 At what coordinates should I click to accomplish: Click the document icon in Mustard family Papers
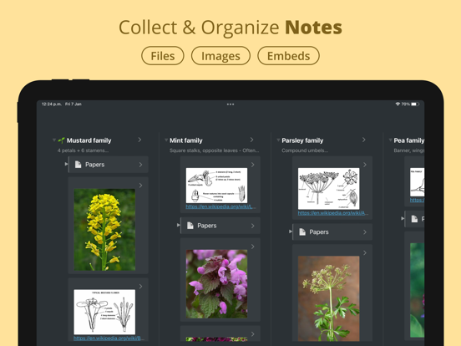[x=78, y=165]
